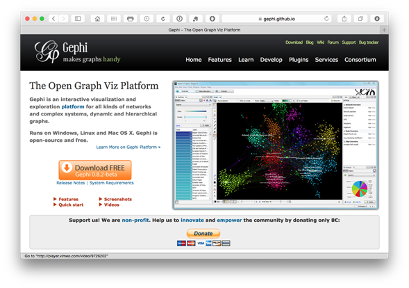This screenshot has width=409, height=288.
Task: Click the round extension icon beside the address bar
Action: coord(212,19)
